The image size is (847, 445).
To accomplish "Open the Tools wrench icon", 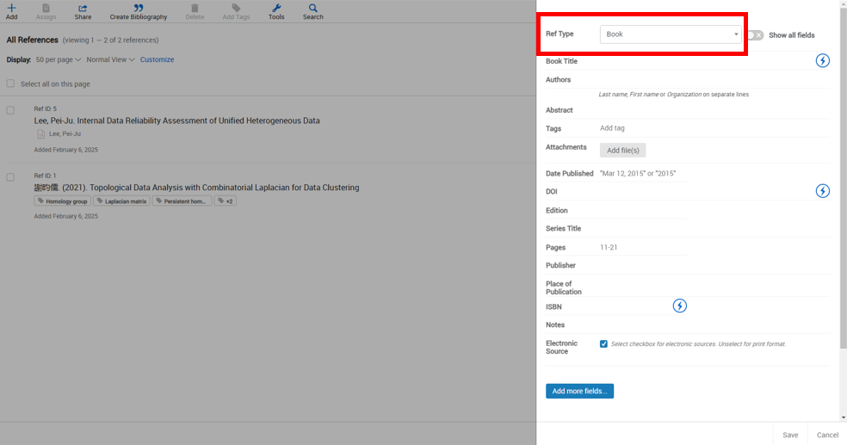I will click(x=276, y=9).
